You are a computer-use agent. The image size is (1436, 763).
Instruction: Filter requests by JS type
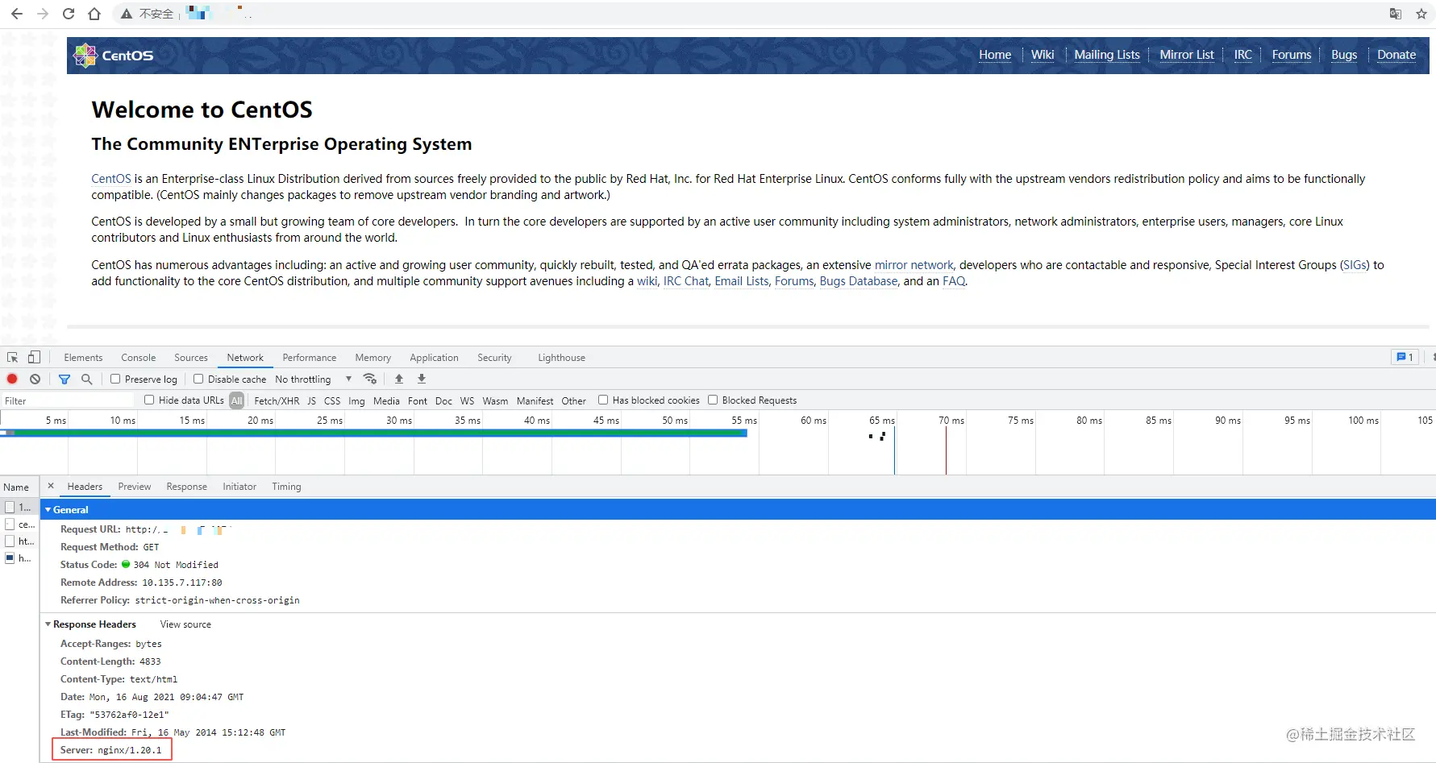311,400
